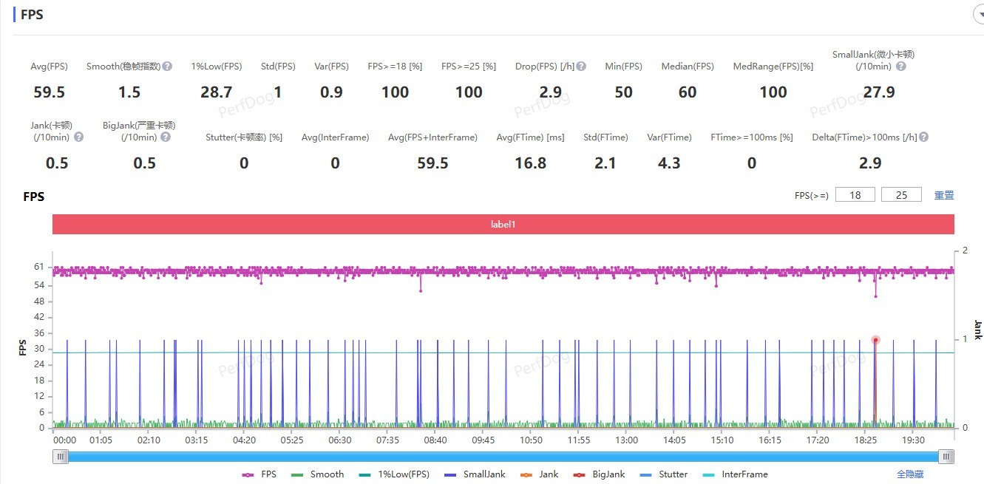
Task: Click 全隐藏 to hide all series
Action: 910,474
